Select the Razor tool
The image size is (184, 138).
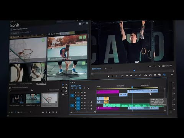[66, 88]
